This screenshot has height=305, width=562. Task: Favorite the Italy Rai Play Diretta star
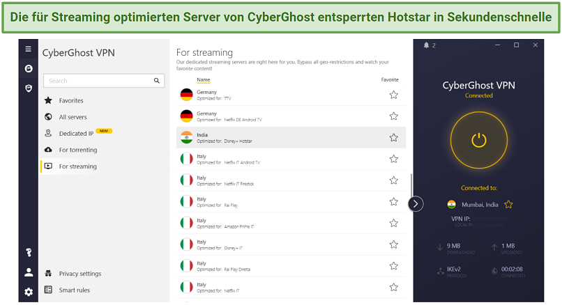coord(393,266)
